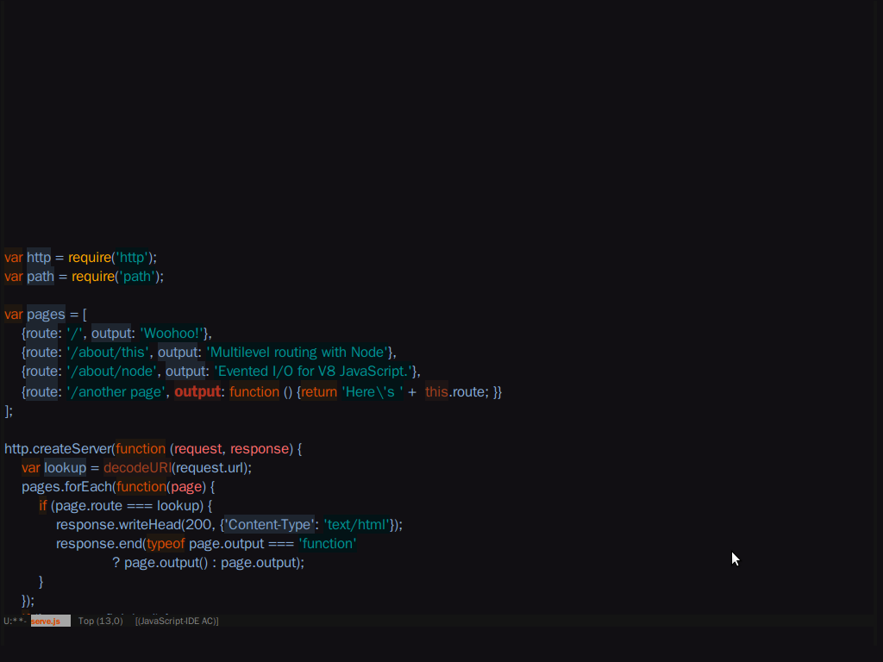Click the serve.js buffer name in the mode line

point(46,621)
